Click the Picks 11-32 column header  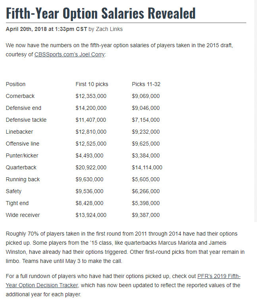point(146,84)
